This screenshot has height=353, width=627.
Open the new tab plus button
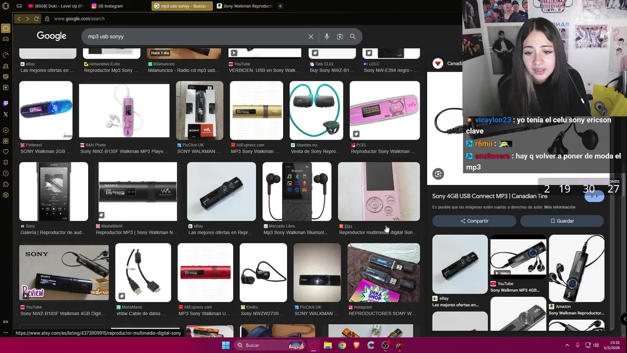pyautogui.click(x=280, y=6)
